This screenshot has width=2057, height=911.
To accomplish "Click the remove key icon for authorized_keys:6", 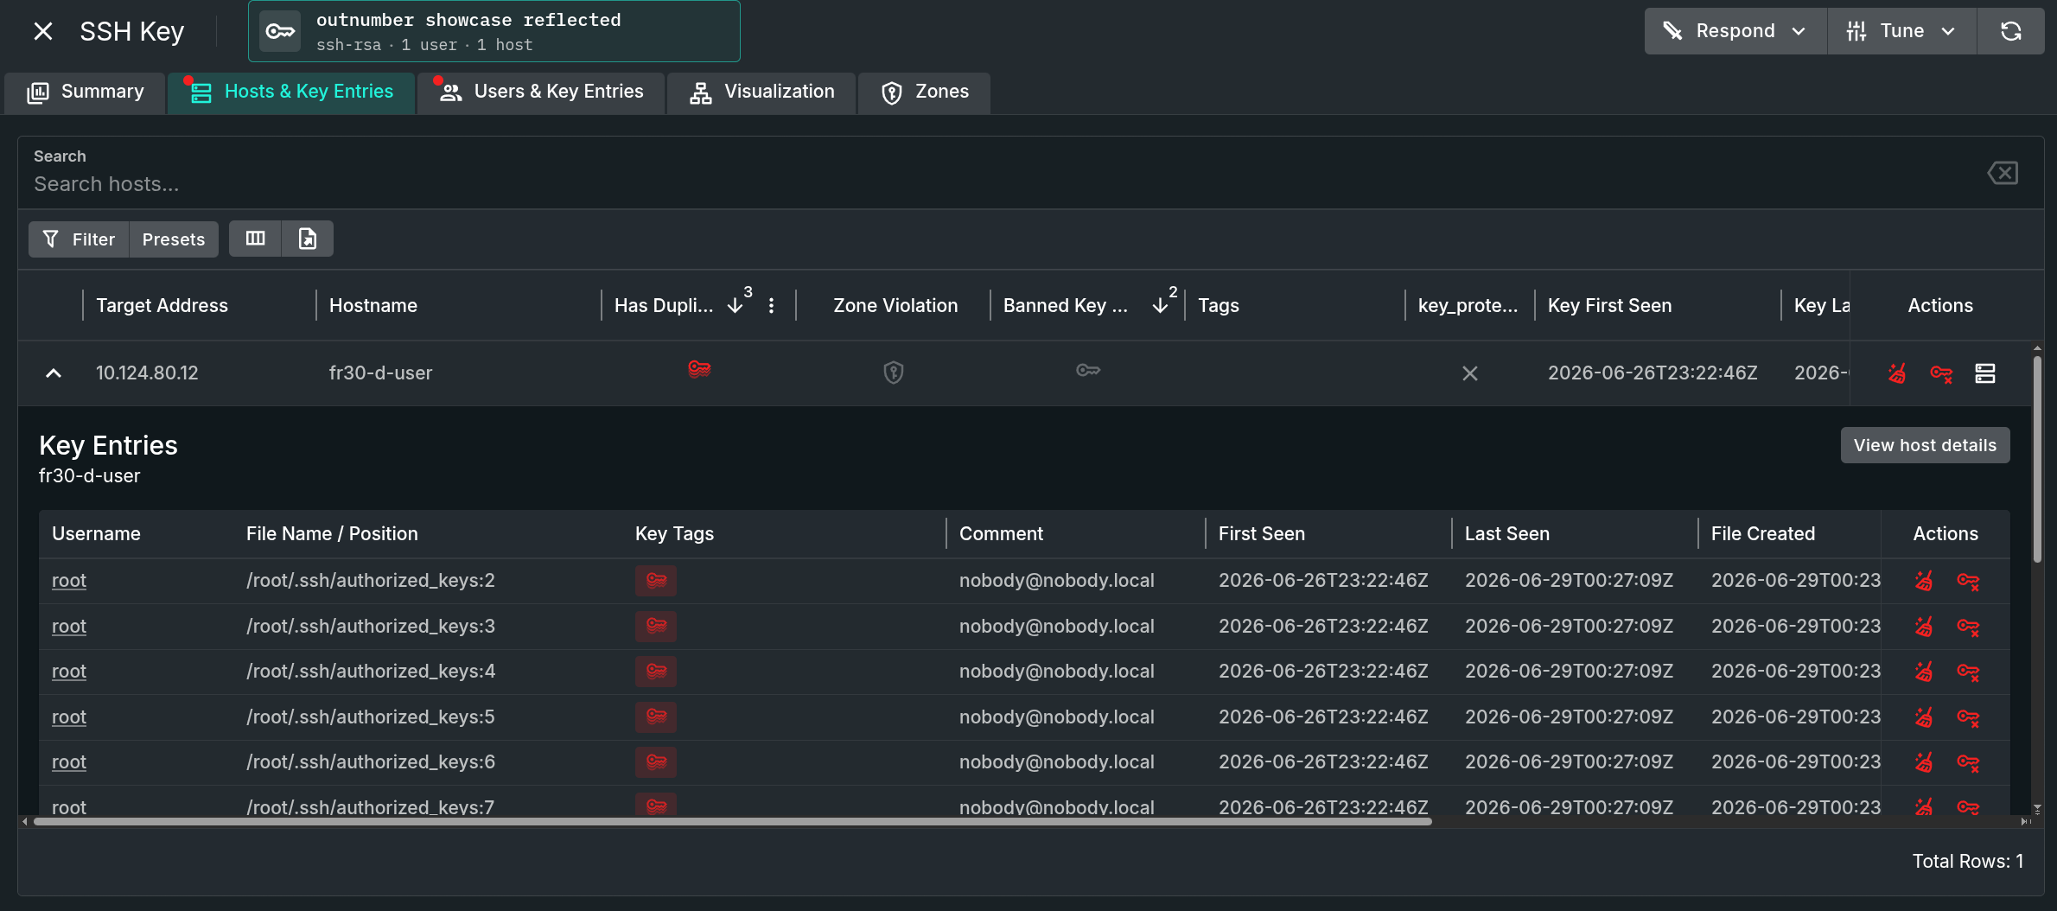I will click(1968, 762).
